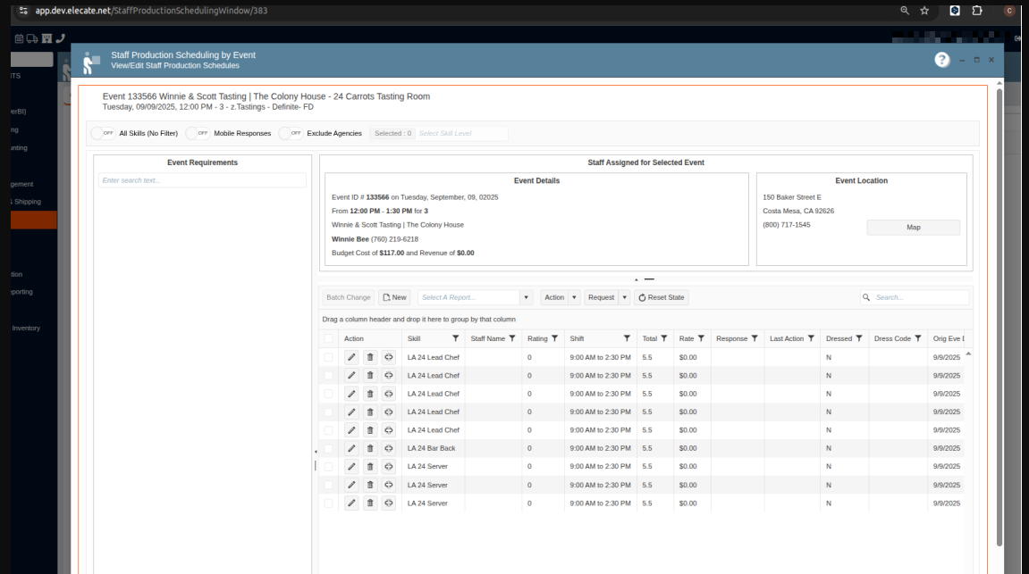The height and width of the screenshot is (574, 1029).
Task: Click the Skill column filter icon
Action: (456, 339)
